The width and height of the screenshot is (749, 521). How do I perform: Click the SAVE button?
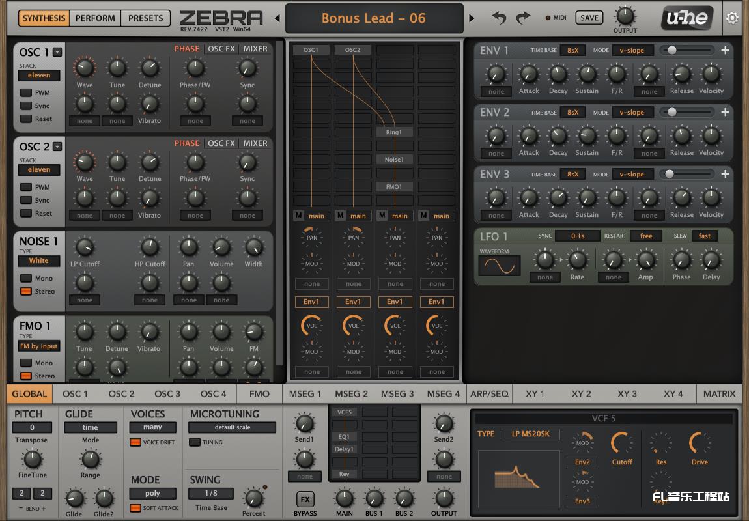589,18
